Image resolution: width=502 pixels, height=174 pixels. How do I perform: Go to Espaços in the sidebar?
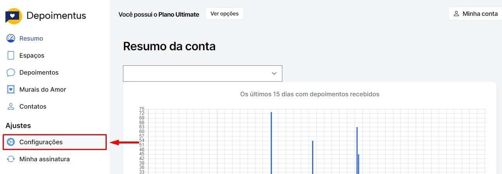click(32, 55)
